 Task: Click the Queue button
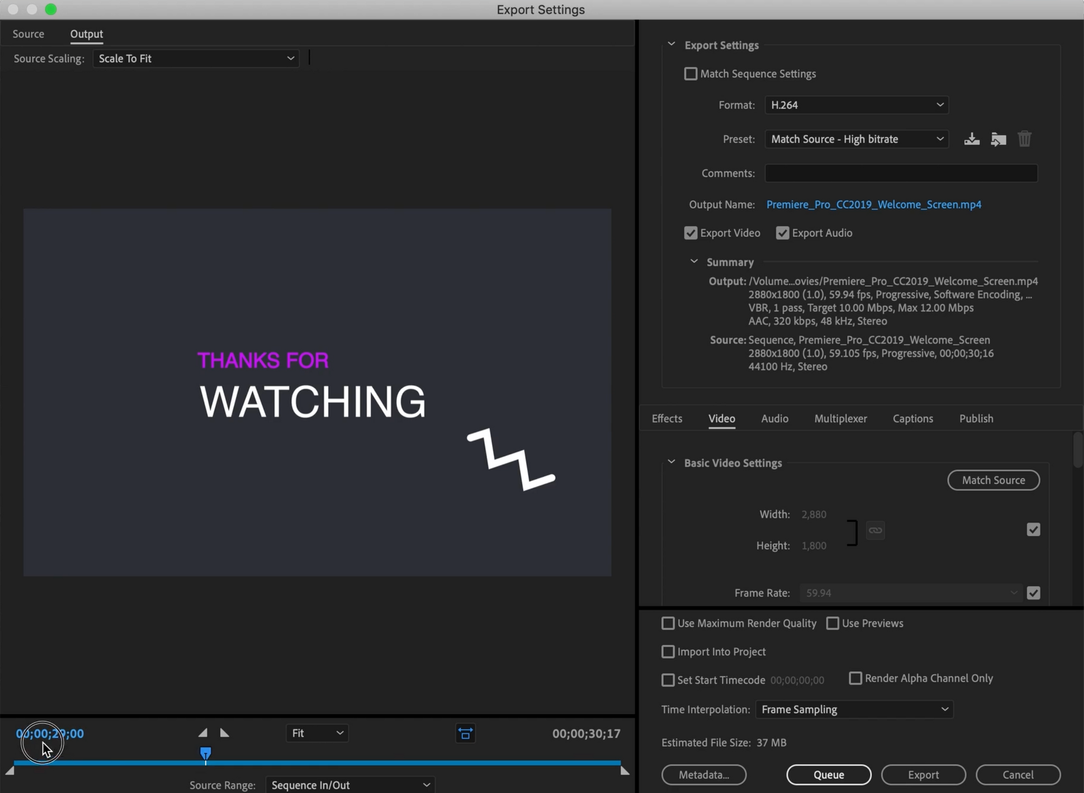(x=828, y=775)
